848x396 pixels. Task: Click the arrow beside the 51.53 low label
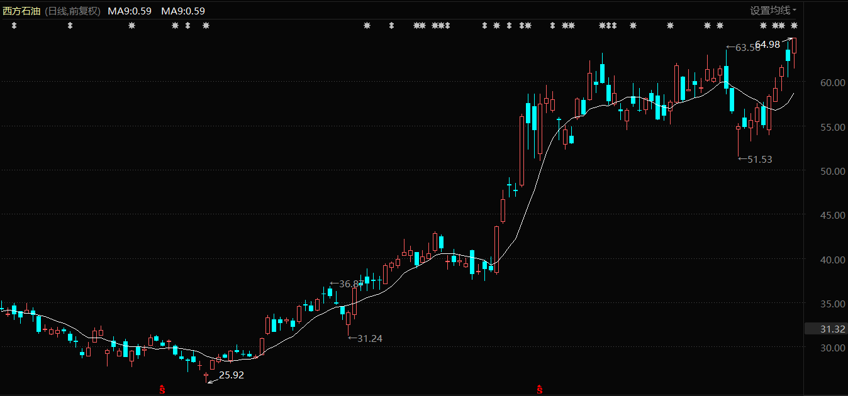pos(742,159)
